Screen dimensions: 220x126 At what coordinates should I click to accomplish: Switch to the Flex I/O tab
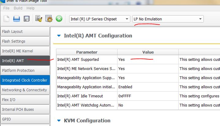[x=25, y=100]
